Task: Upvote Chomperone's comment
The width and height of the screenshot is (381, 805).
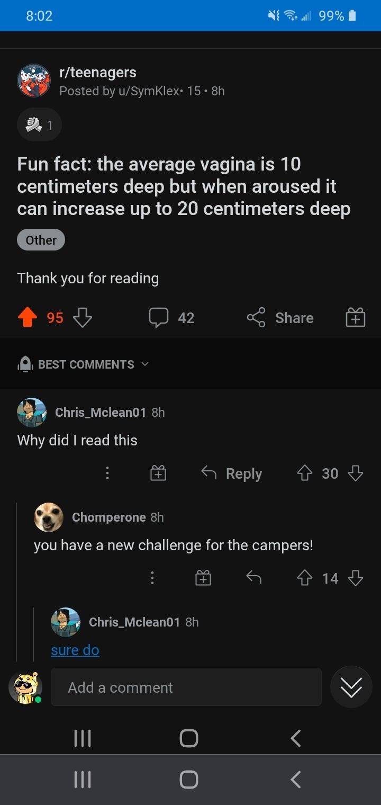Action: coord(304,578)
